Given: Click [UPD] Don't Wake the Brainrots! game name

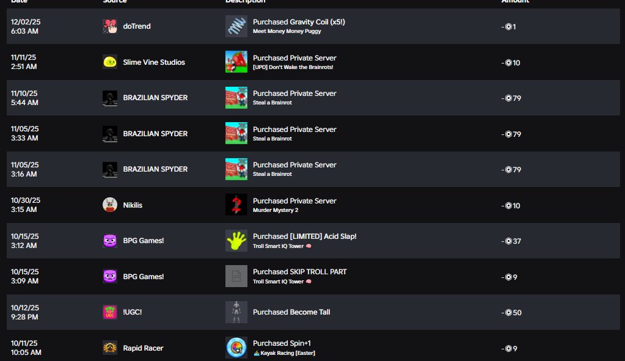Looking at the screenshot, I should tap(293, 67).
